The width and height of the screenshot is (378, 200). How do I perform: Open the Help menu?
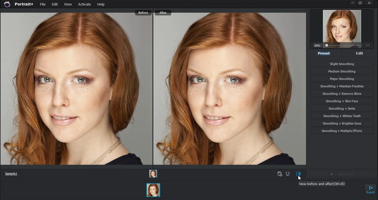click(101, 4)
